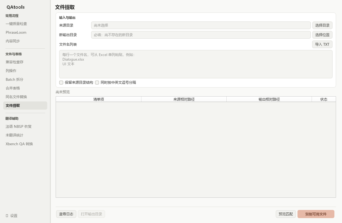Switch to 列操作 page
This screenshot has height=223, width=342.
pyautogui.click(x=25, y=71)
